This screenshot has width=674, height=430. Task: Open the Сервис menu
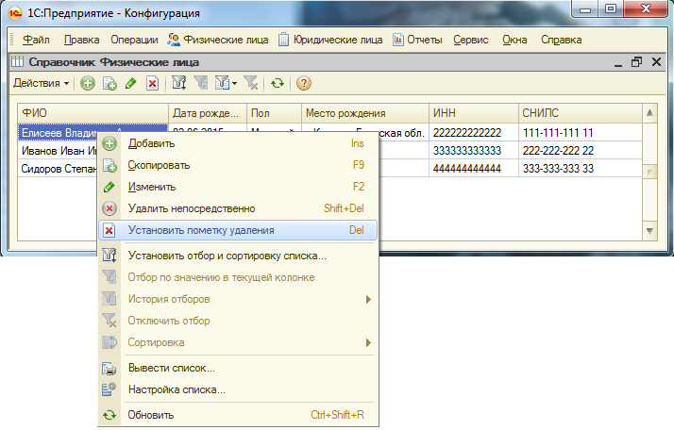tap(471, 40)
